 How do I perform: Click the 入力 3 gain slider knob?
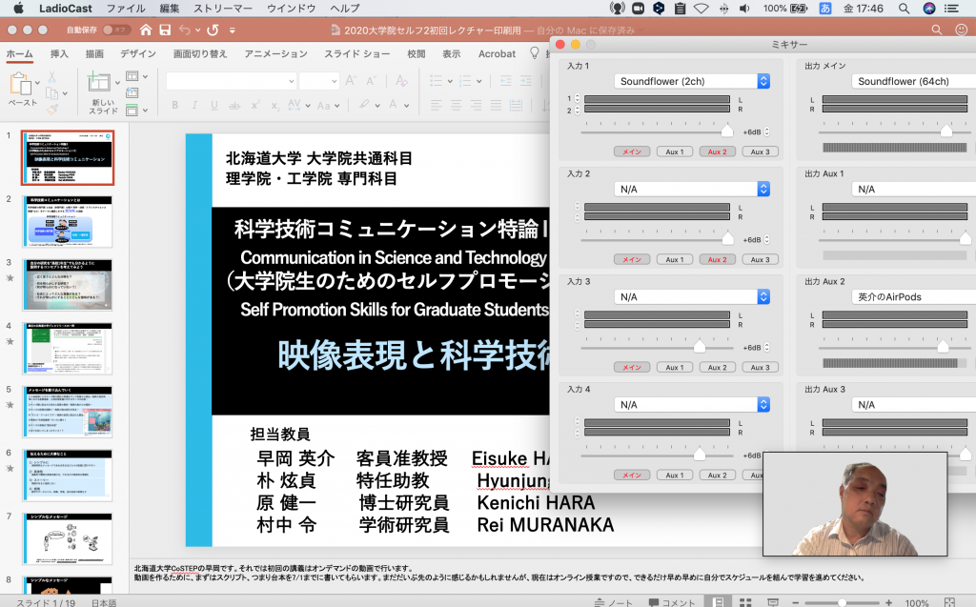[x=700, y=346]
